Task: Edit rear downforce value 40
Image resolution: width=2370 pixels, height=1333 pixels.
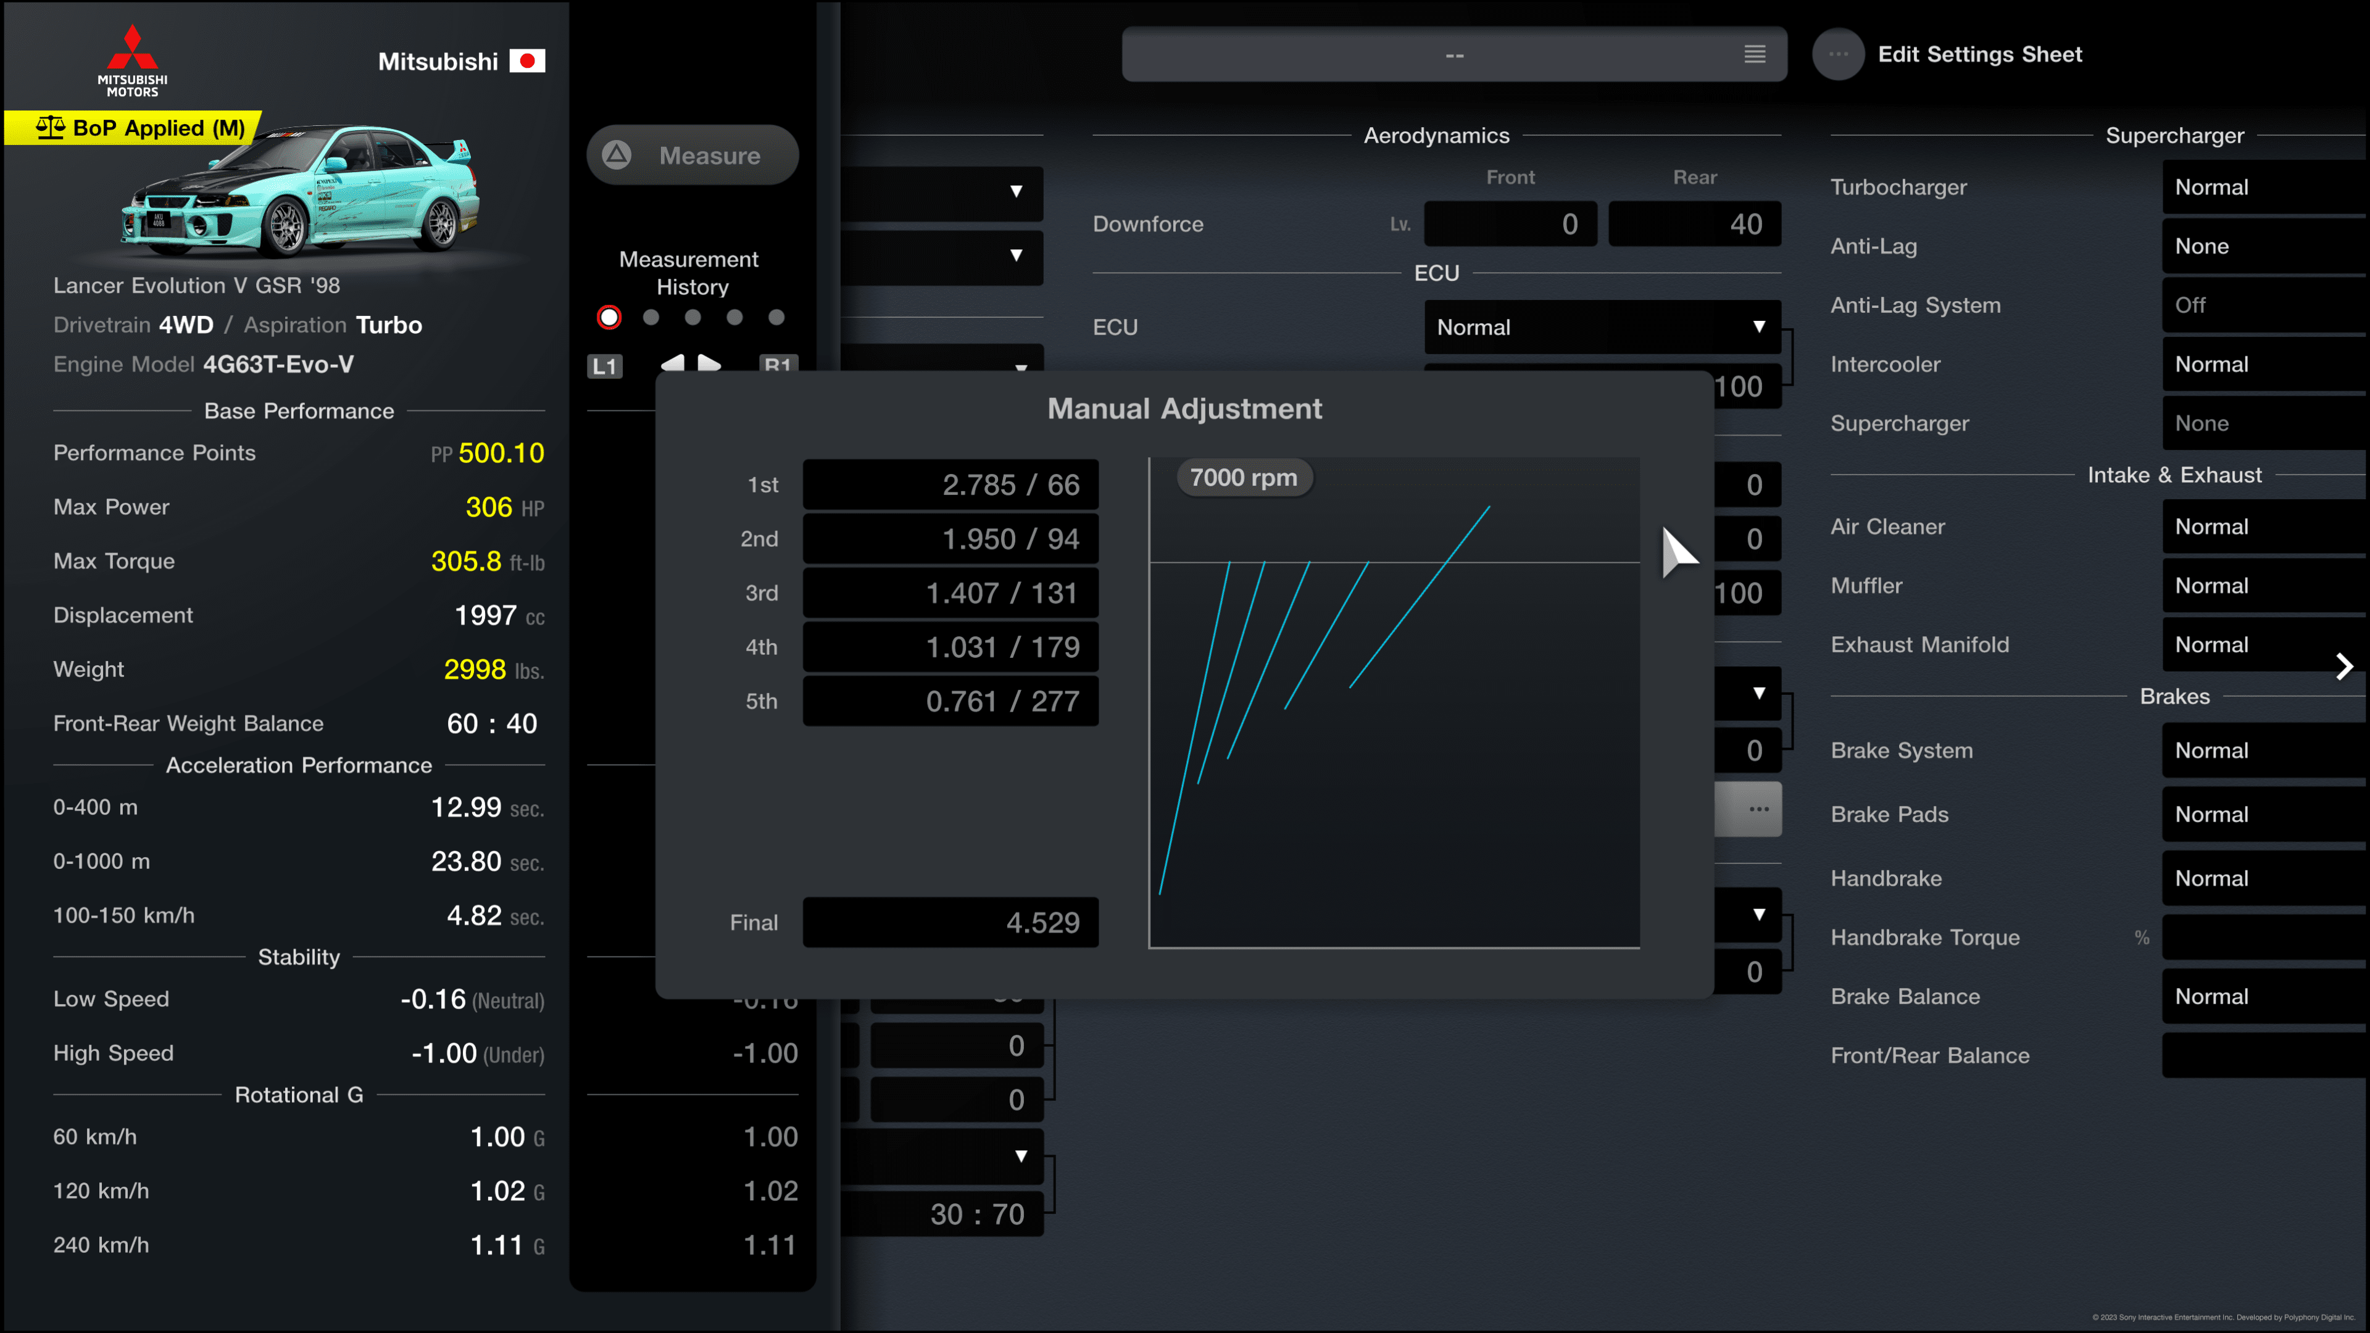Action: [x=1695, y=223]
